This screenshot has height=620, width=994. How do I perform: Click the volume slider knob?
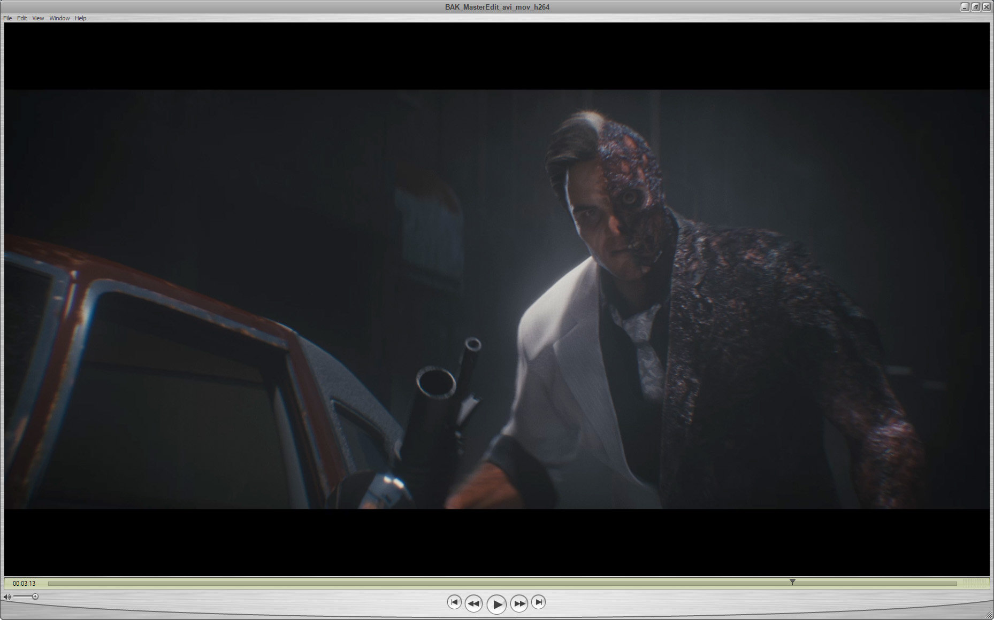pyautogui.click(x=35, y=596)
